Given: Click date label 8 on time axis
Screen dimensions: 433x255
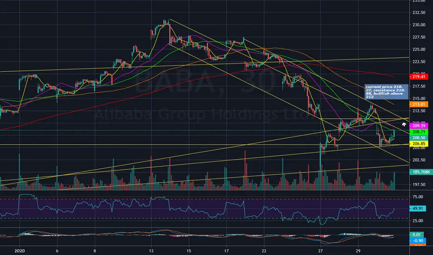Looking at the screenshot, I should point(95,251).
